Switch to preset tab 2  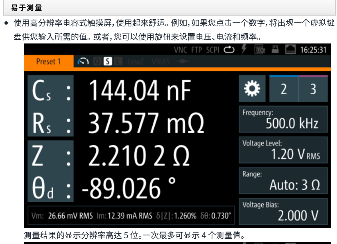coord(283,89)
